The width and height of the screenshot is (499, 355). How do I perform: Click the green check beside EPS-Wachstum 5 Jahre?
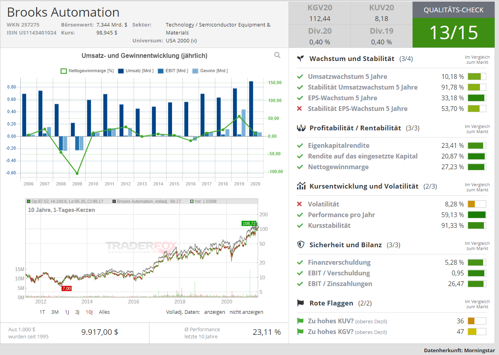click(300, 98)
